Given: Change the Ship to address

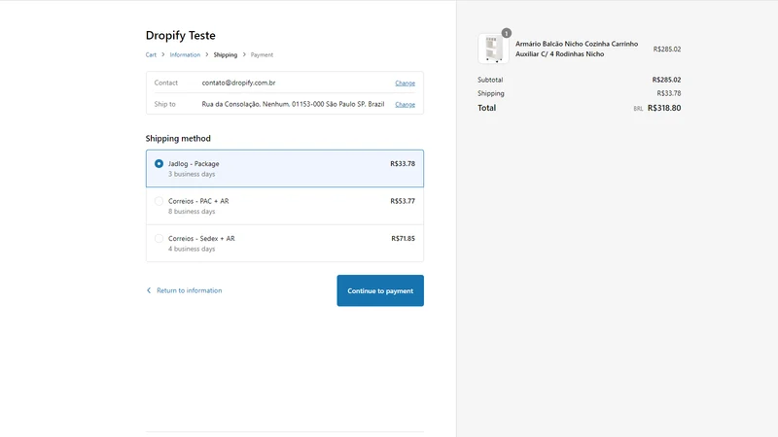Looking at the screenshot, I should 405,105.
